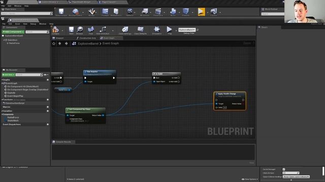This screenshot has height=182, width=325.
Task: Open the Marketplace icon
Action: click(x=116, y=12)
